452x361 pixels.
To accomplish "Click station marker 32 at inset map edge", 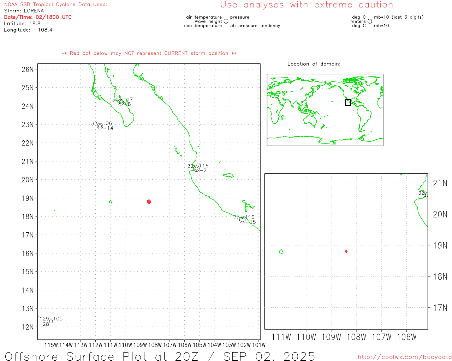I will point(426,195).
